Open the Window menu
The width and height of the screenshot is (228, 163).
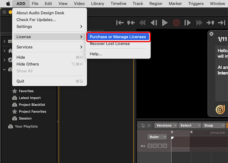(x=217, y=3)
